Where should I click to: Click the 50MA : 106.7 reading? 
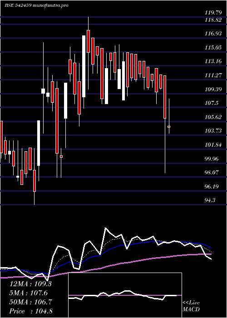point(30,302)
